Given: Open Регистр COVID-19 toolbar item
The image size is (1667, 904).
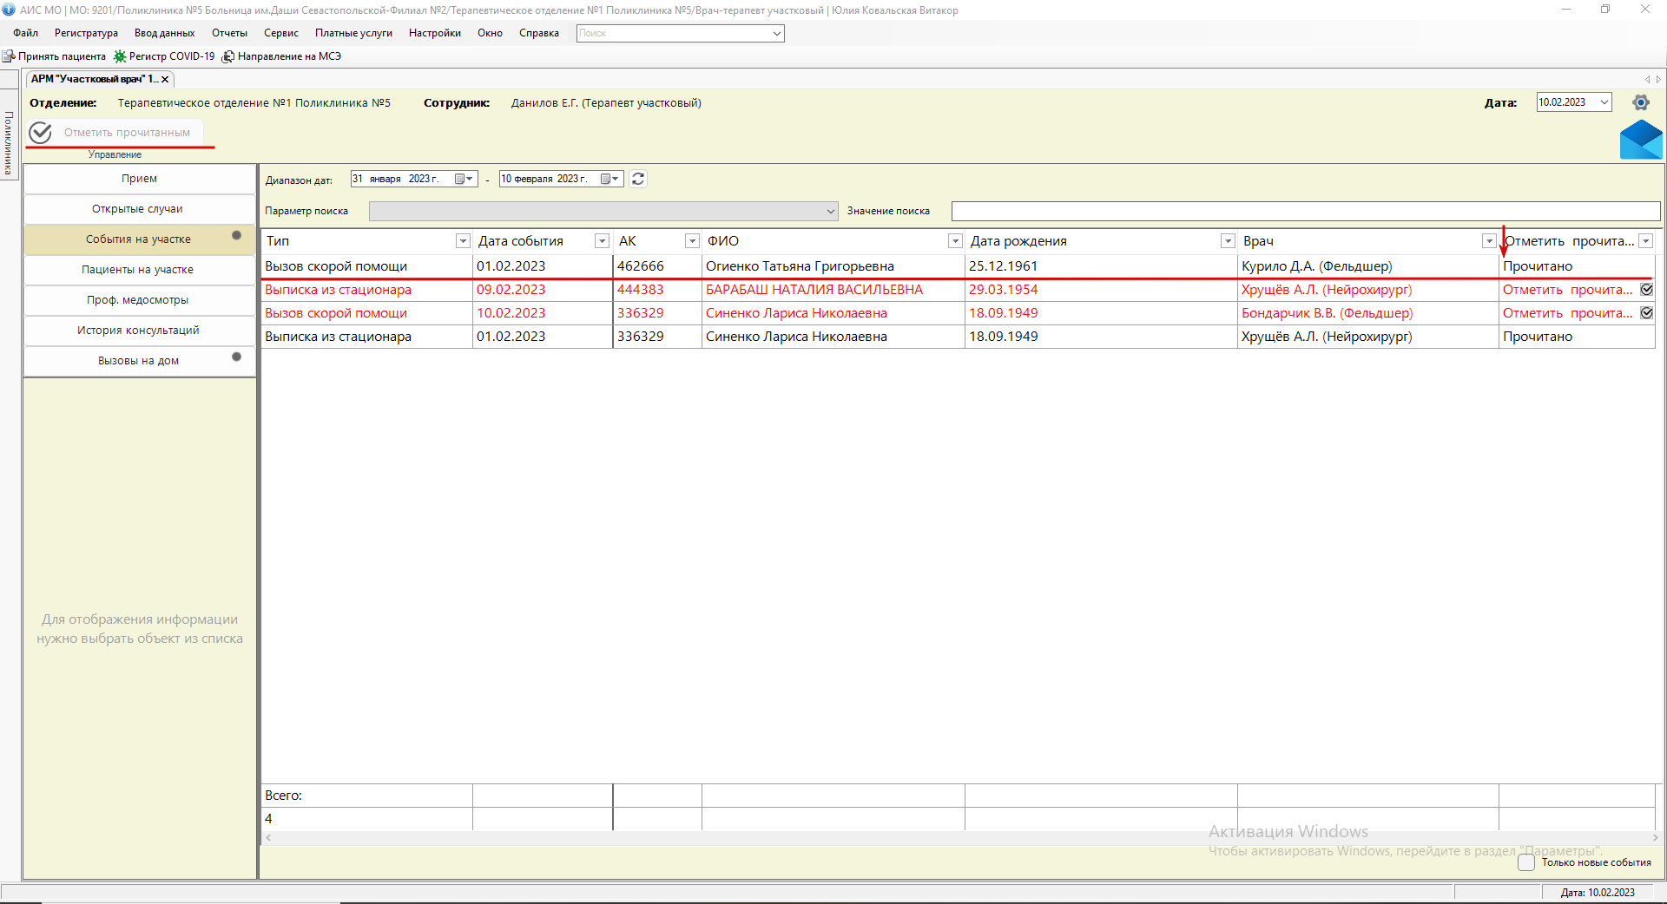Looking at the screenshot, I should [164, 56].
